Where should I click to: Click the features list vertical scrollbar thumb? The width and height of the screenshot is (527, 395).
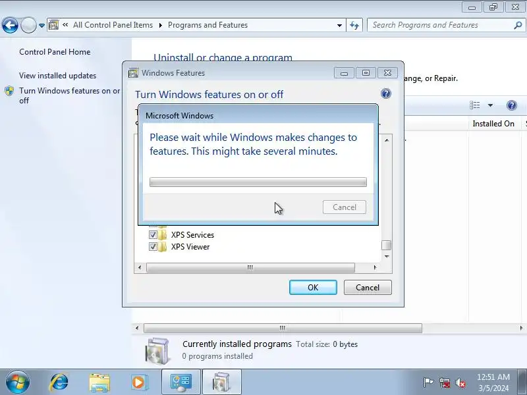click(x=387, y=245)
